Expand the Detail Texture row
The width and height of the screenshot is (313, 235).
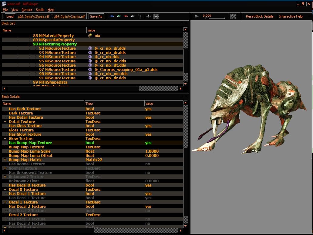5,121
